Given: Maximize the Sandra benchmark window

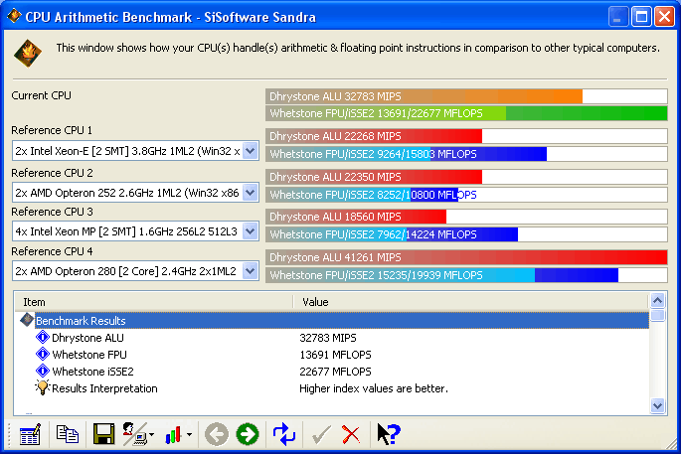Looking at the screenshot, I should [641, 17].
